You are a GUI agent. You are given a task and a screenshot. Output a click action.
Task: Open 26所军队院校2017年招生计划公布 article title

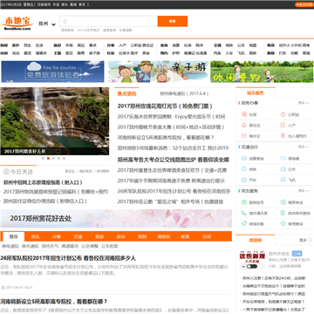pyautogui.click(x=68, y=258)
